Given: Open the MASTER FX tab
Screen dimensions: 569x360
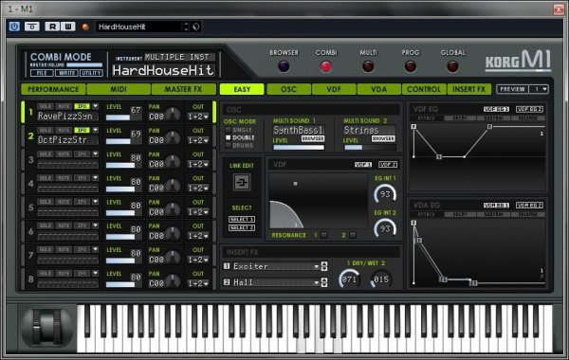Looking at the screenshot, I should coord(184,89).
